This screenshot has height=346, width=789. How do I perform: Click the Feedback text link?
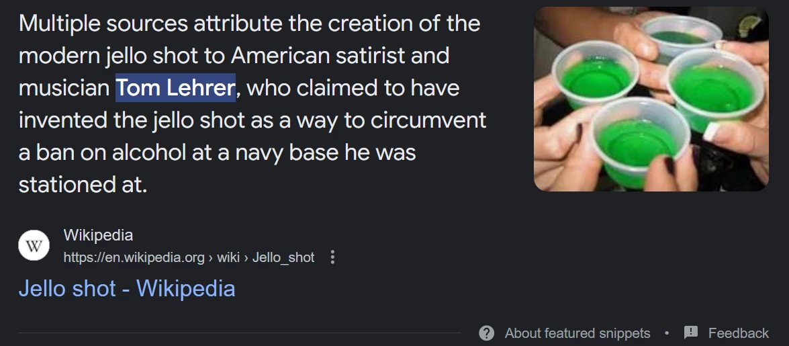tap(738, 333)
